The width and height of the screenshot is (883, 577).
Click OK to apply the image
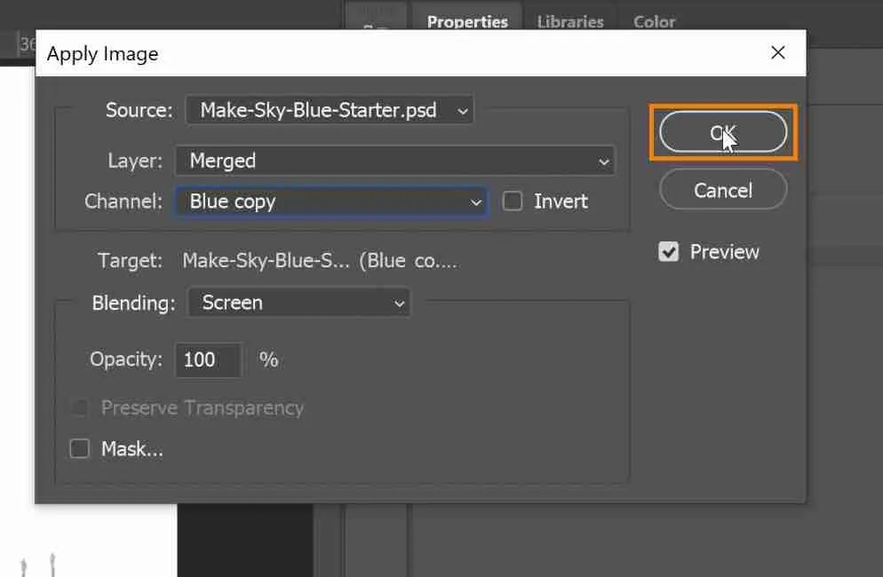point(722,130)
